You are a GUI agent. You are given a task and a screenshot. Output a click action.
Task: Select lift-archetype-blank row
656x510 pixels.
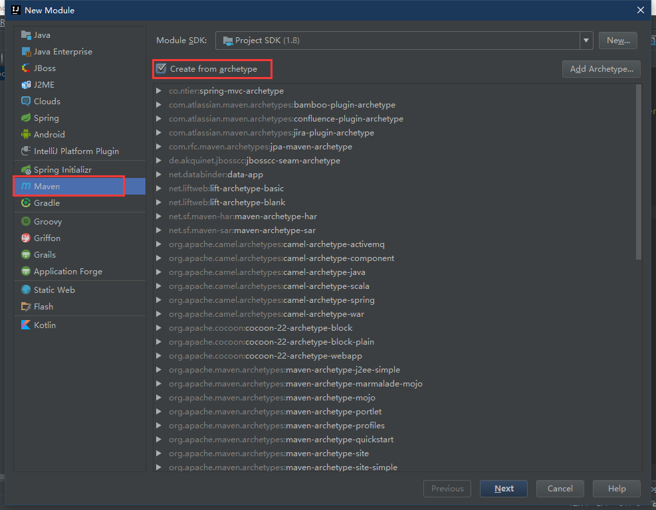[395, 203]
